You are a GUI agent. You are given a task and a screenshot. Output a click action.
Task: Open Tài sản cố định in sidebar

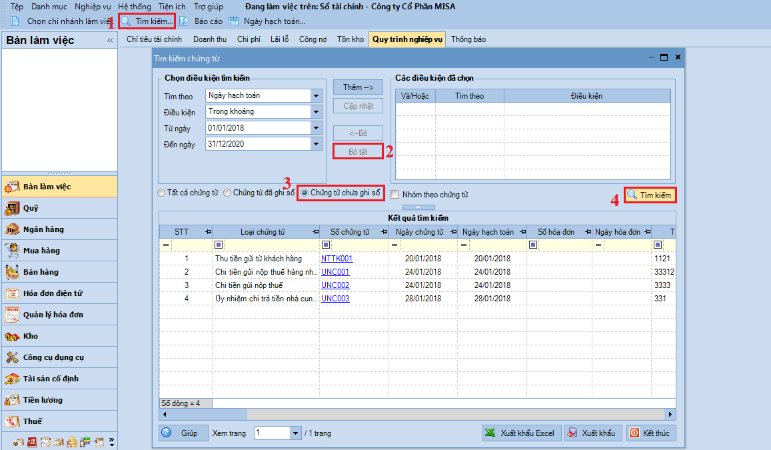(59, 379)
